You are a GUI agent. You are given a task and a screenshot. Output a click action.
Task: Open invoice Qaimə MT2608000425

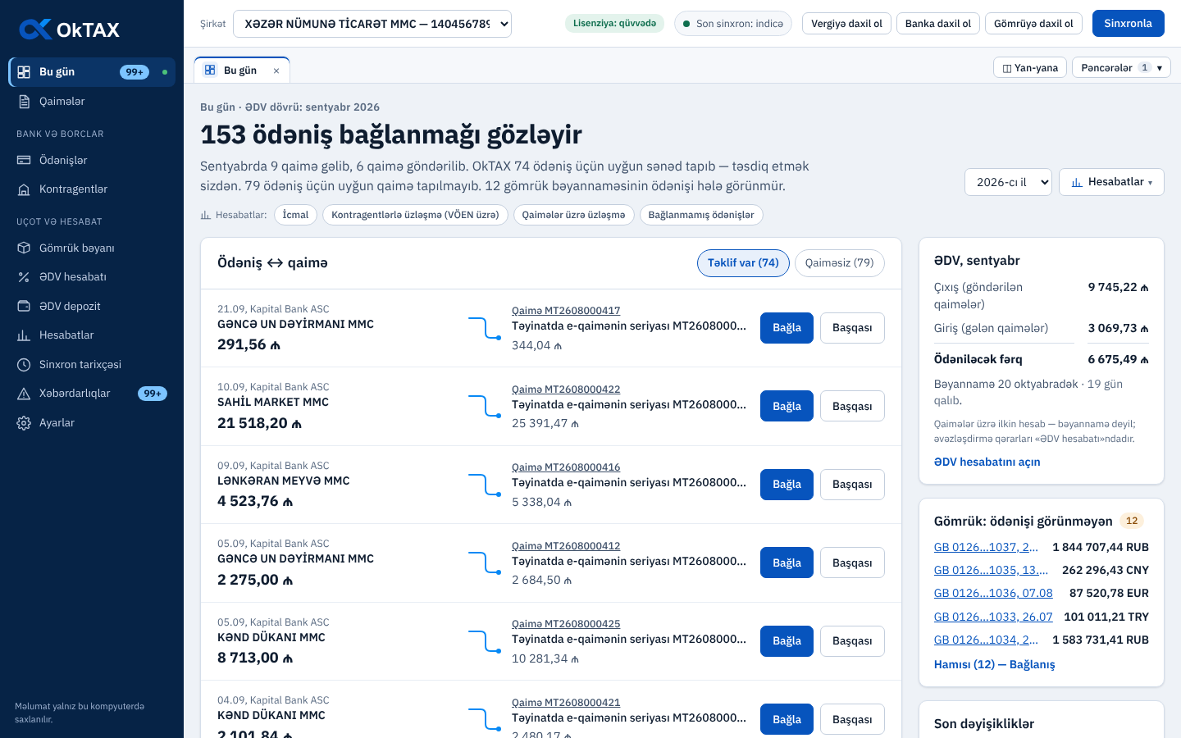click(566, 624)
